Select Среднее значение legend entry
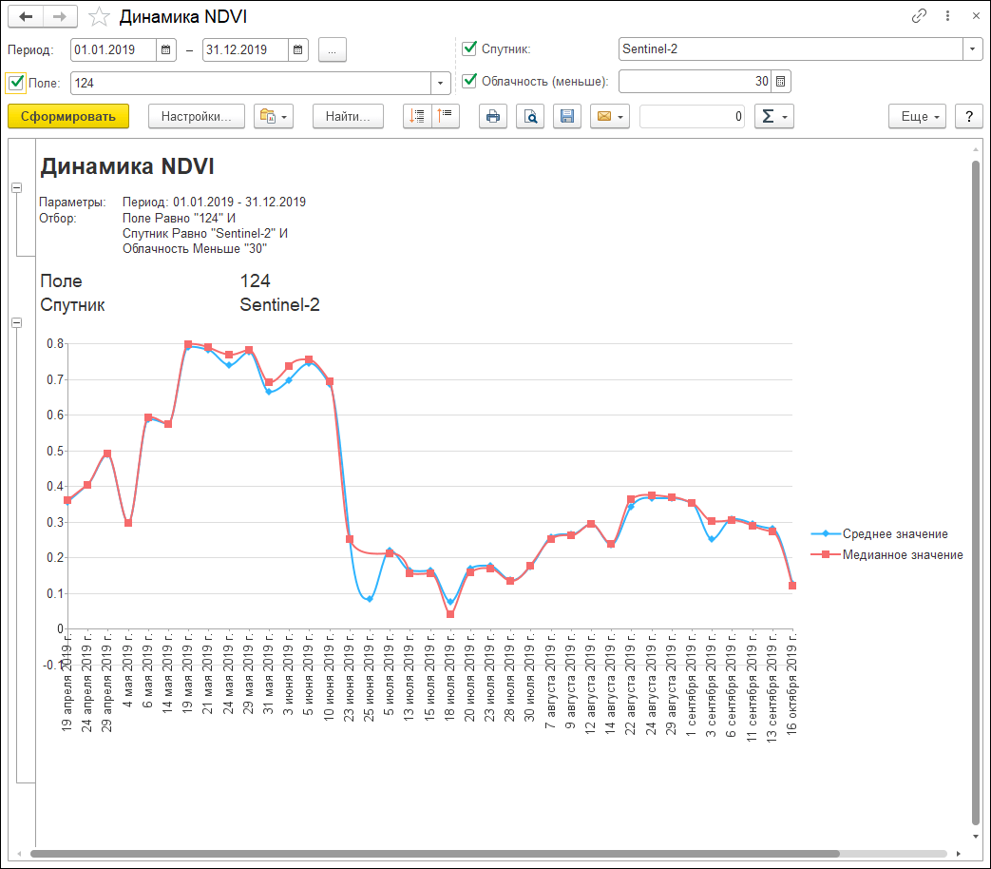The height and width of the screenshot is (869, 991). point(879,533)
